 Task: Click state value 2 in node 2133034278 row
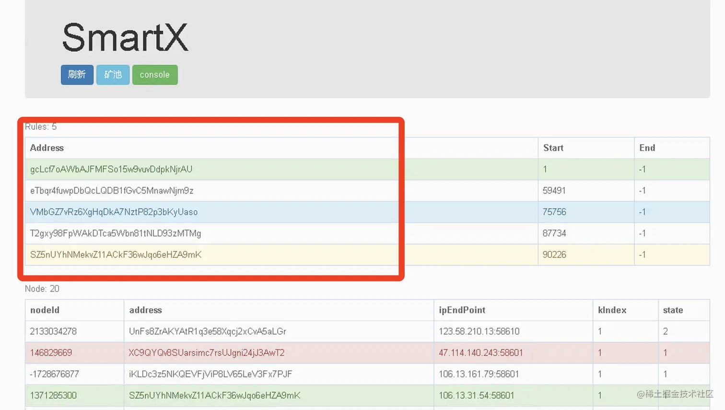pos(666,331)
